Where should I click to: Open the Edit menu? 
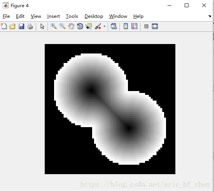(20, 16)
